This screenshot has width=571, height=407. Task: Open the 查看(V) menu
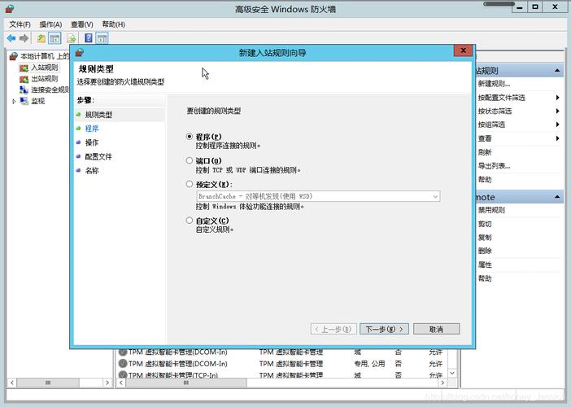click(82, 24)
